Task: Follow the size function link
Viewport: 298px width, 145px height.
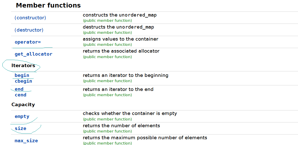Action: tap(20, 128)
